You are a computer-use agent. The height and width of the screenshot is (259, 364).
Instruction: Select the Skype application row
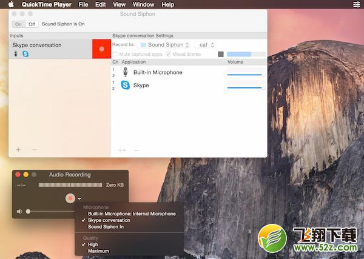pyautogui.click(x=189, y=85)
